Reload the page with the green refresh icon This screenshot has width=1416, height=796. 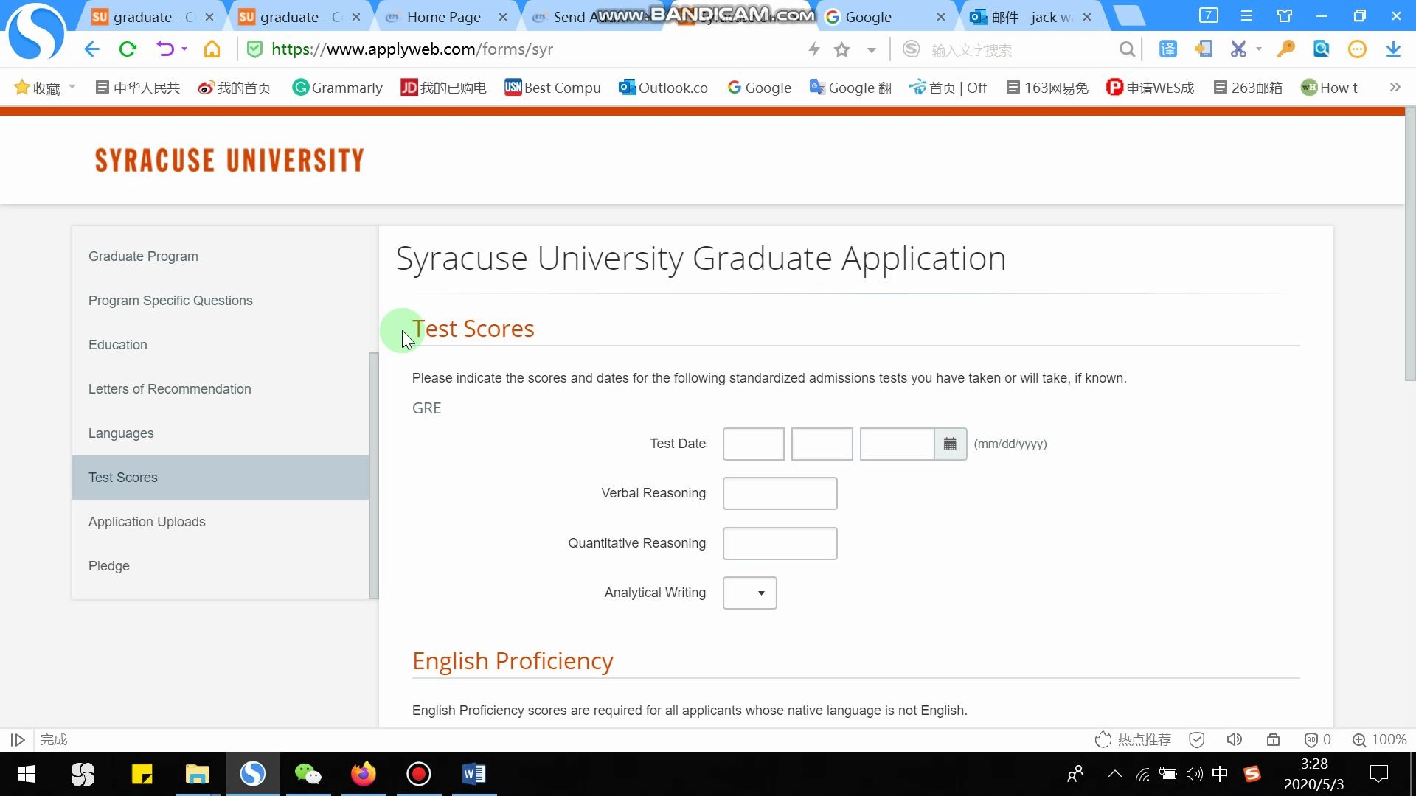tap(128, 49)
